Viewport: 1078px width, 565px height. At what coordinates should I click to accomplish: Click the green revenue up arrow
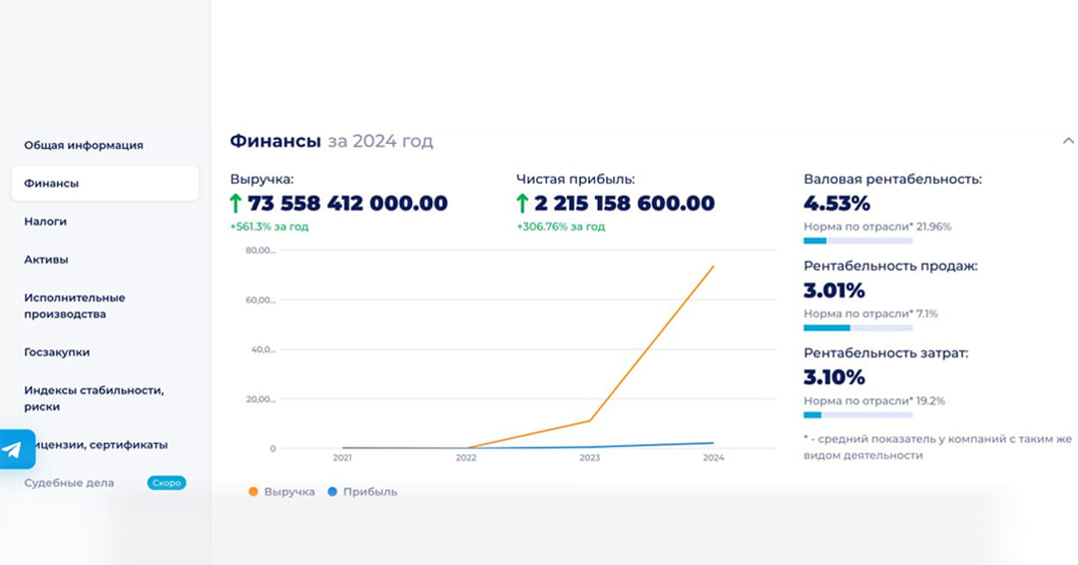pyautogui.click(x=237, y=204)
